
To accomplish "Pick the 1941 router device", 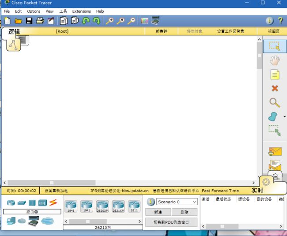I will pos(87,206).
